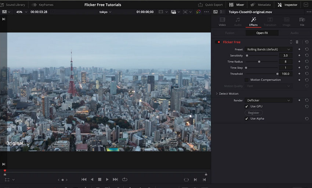Uncheck the Use Alpha checkbox
The width and height of the screenshot is (312, 188).
(x=247, y=118)
